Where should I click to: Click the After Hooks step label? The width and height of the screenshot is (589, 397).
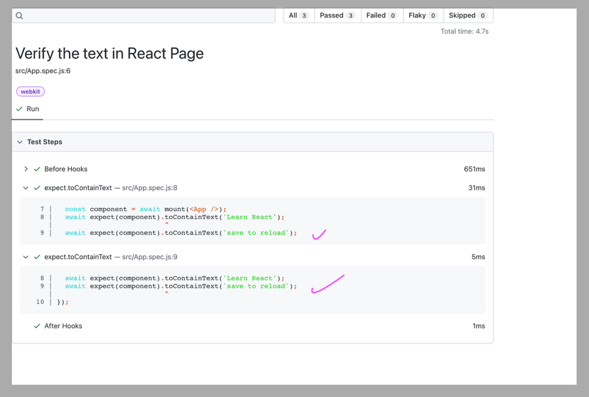click(x=63, y=326)
